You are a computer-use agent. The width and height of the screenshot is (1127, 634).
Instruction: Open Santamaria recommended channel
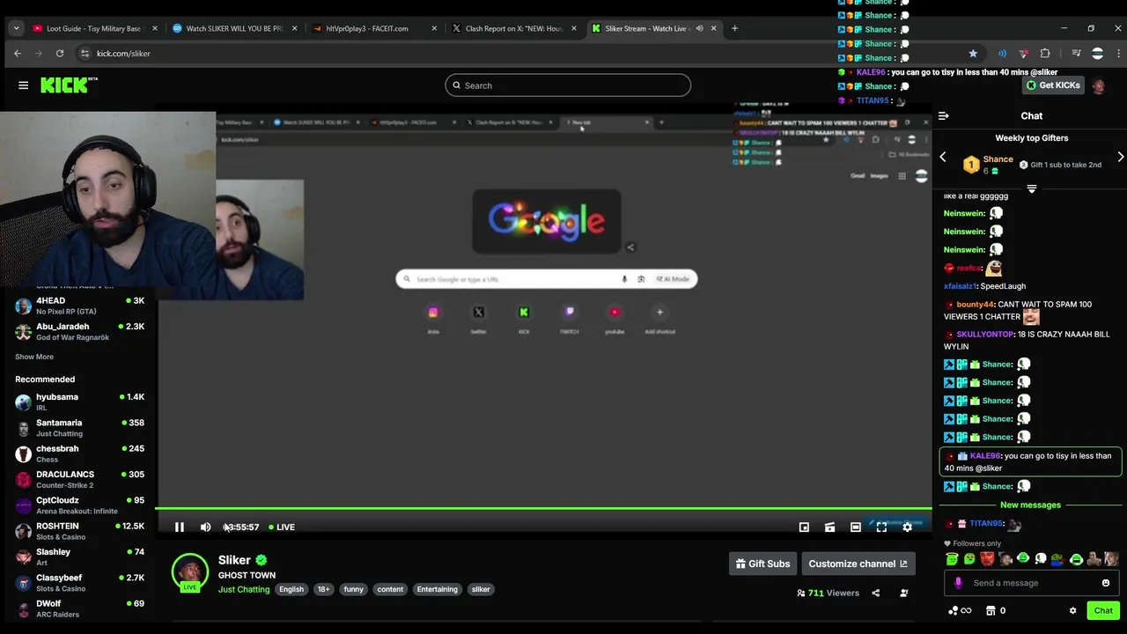79,427
